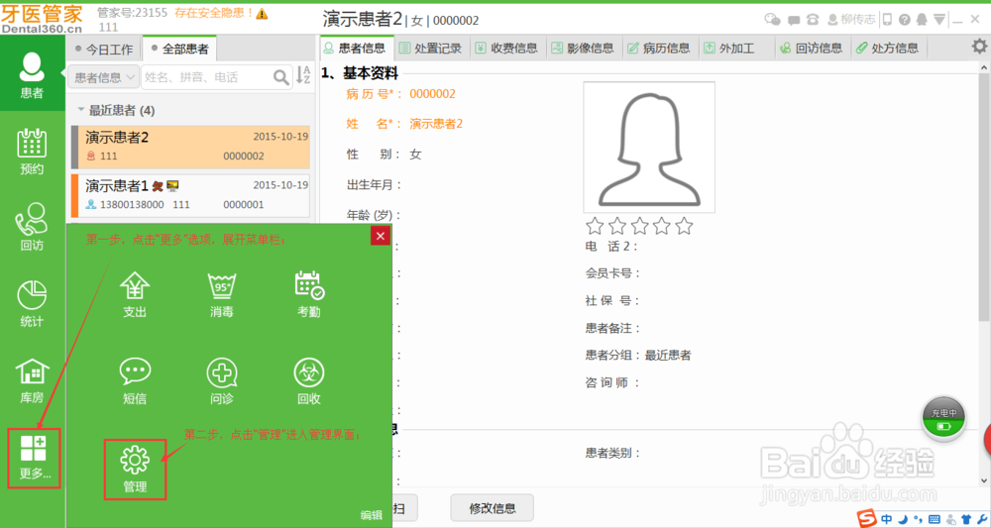Open the 考勤 attendance item

click(x=309, y=295)
